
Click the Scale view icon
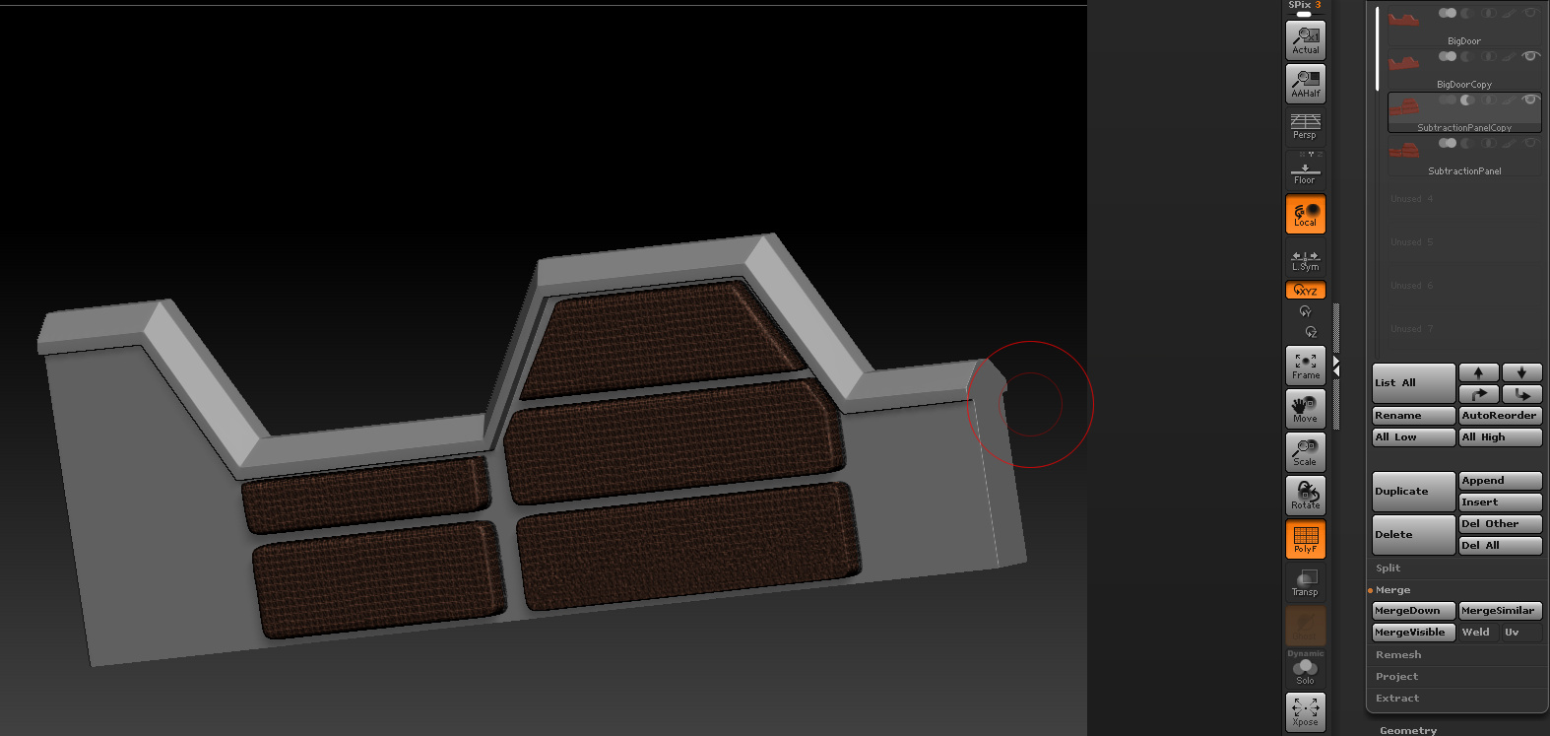coord(1305,452)
